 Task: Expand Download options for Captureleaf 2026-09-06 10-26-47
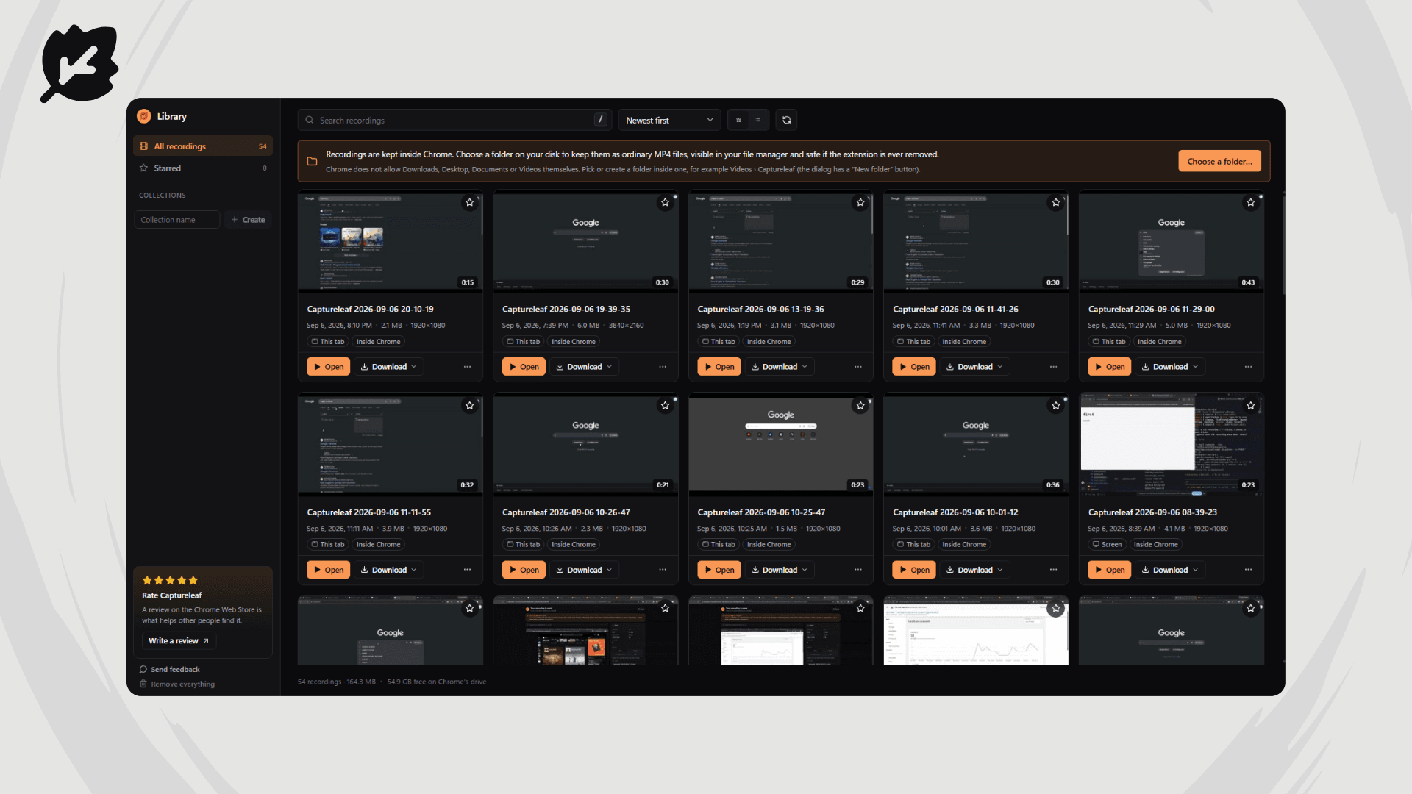pyautogui.click(x=584, y=570)
